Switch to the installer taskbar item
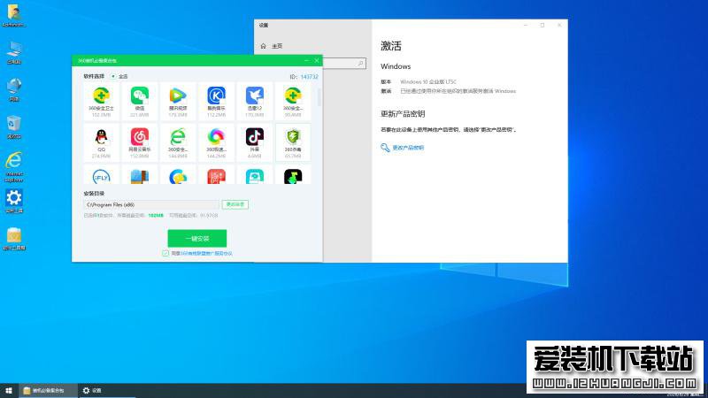 48,390
